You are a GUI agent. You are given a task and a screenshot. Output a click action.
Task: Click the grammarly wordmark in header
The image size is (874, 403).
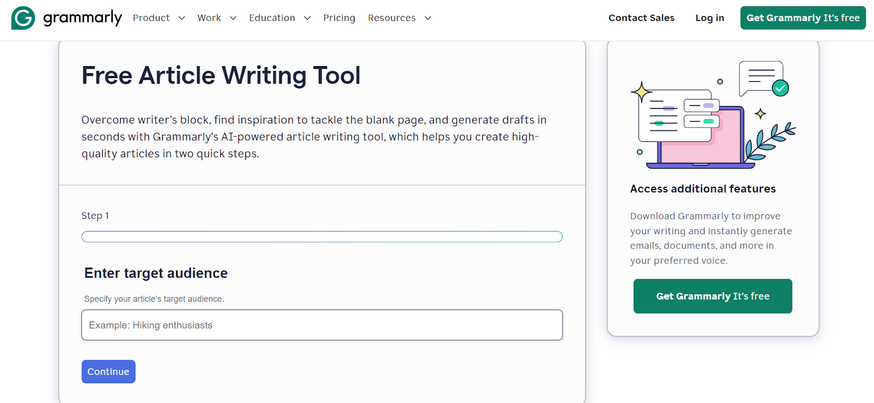point(82,18)
